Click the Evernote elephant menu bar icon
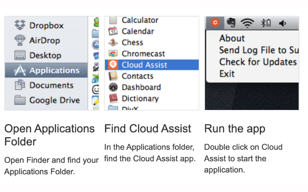 click(x=231, y=23)
